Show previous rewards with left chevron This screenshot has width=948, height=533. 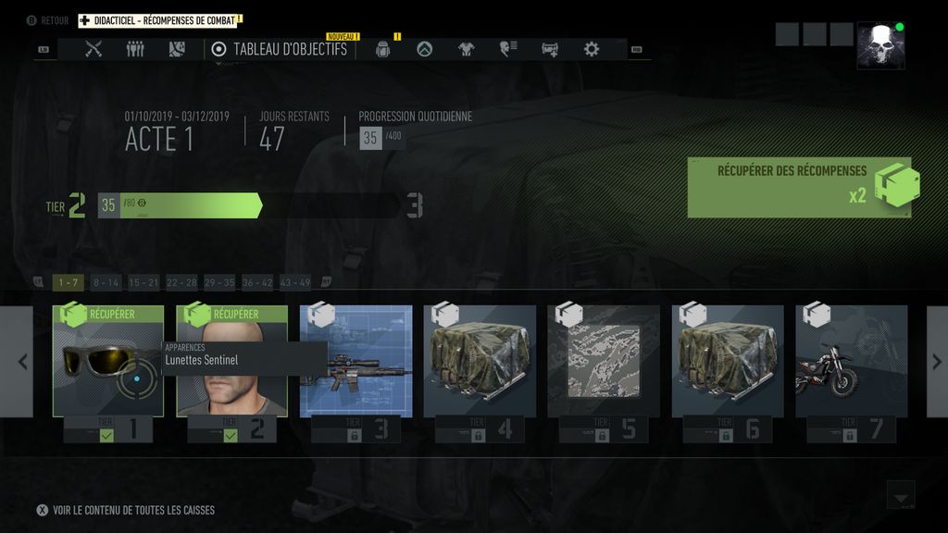click(x=22, y=362)
